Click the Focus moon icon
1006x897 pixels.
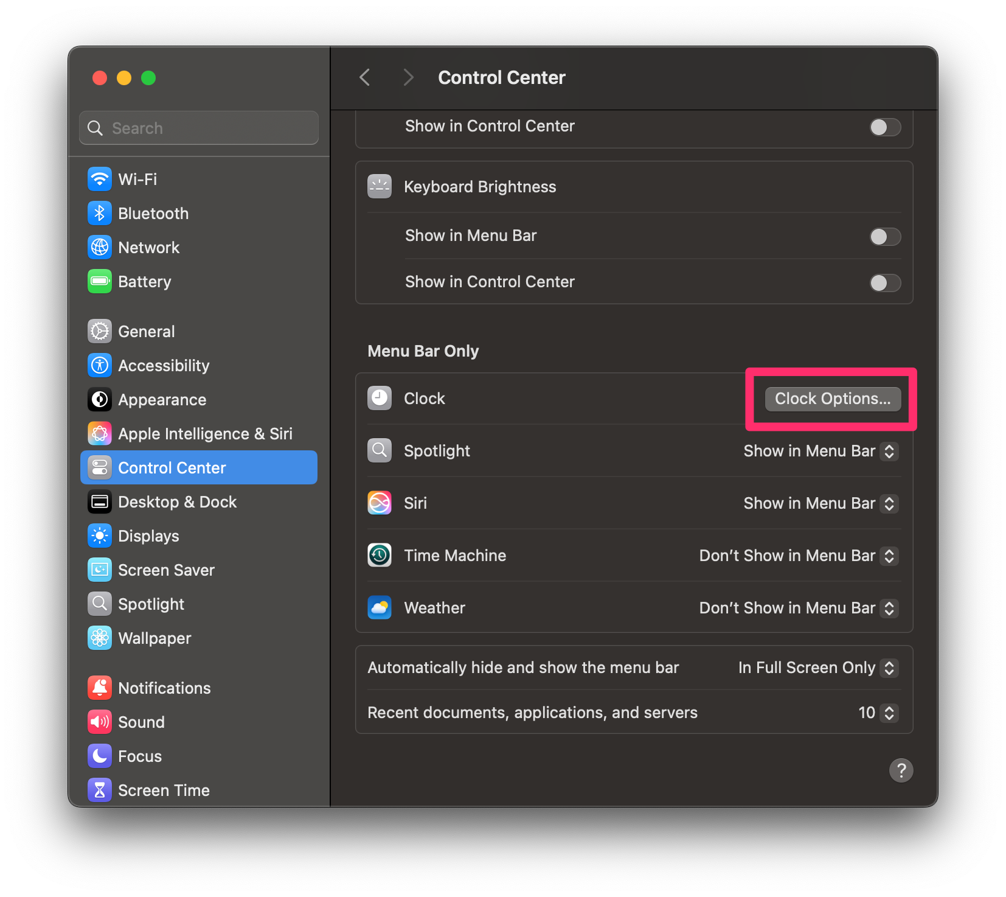(100, 756)
